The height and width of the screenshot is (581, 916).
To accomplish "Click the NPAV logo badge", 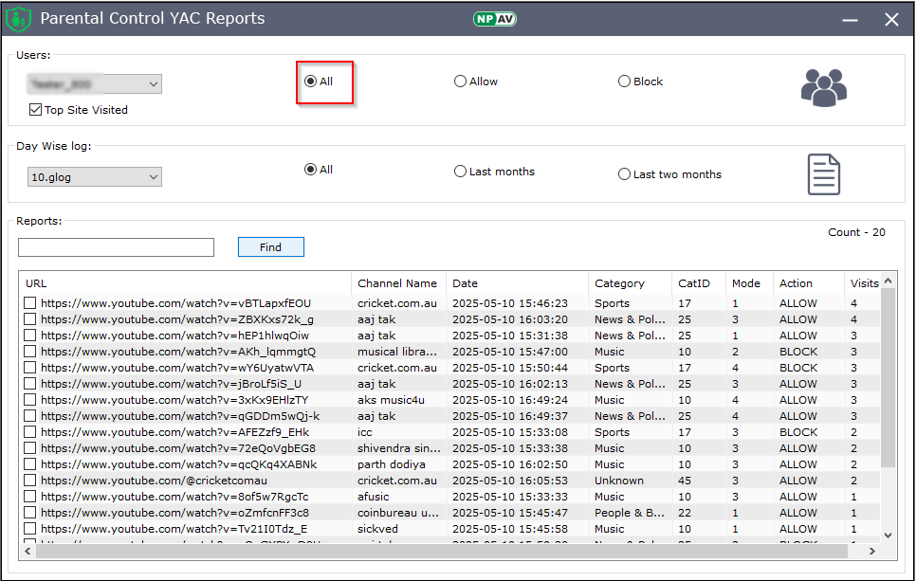I will tap(495, 19).
